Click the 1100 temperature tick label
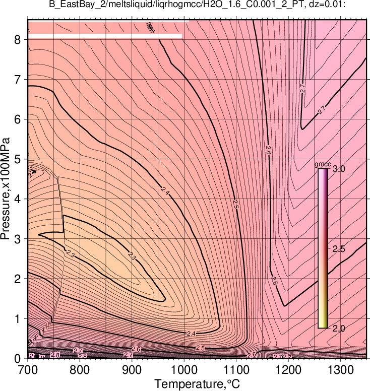 236,370
